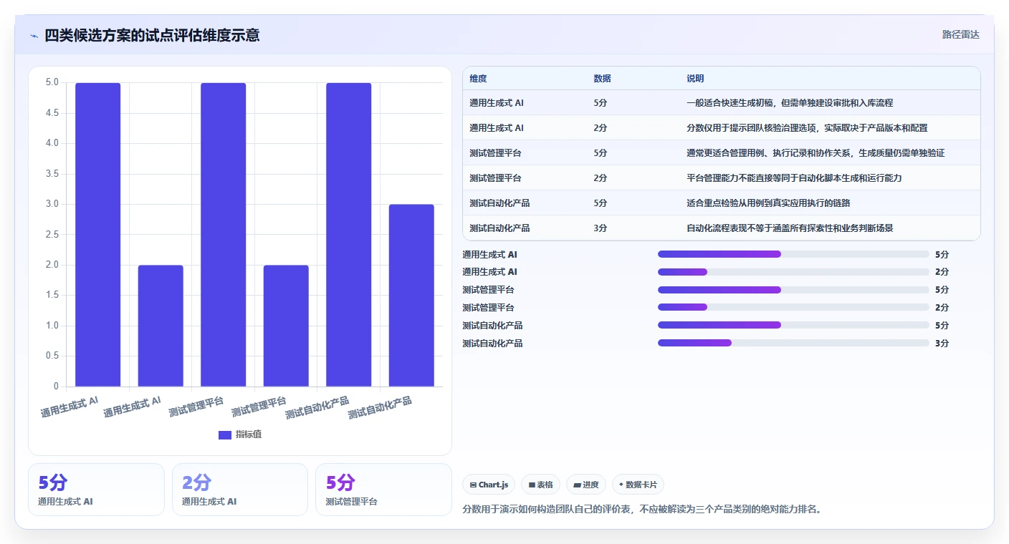Open the 5分 通用生成式 AI data card
1009x544 pixels.
pyautogui.click(x=96, y=490)
